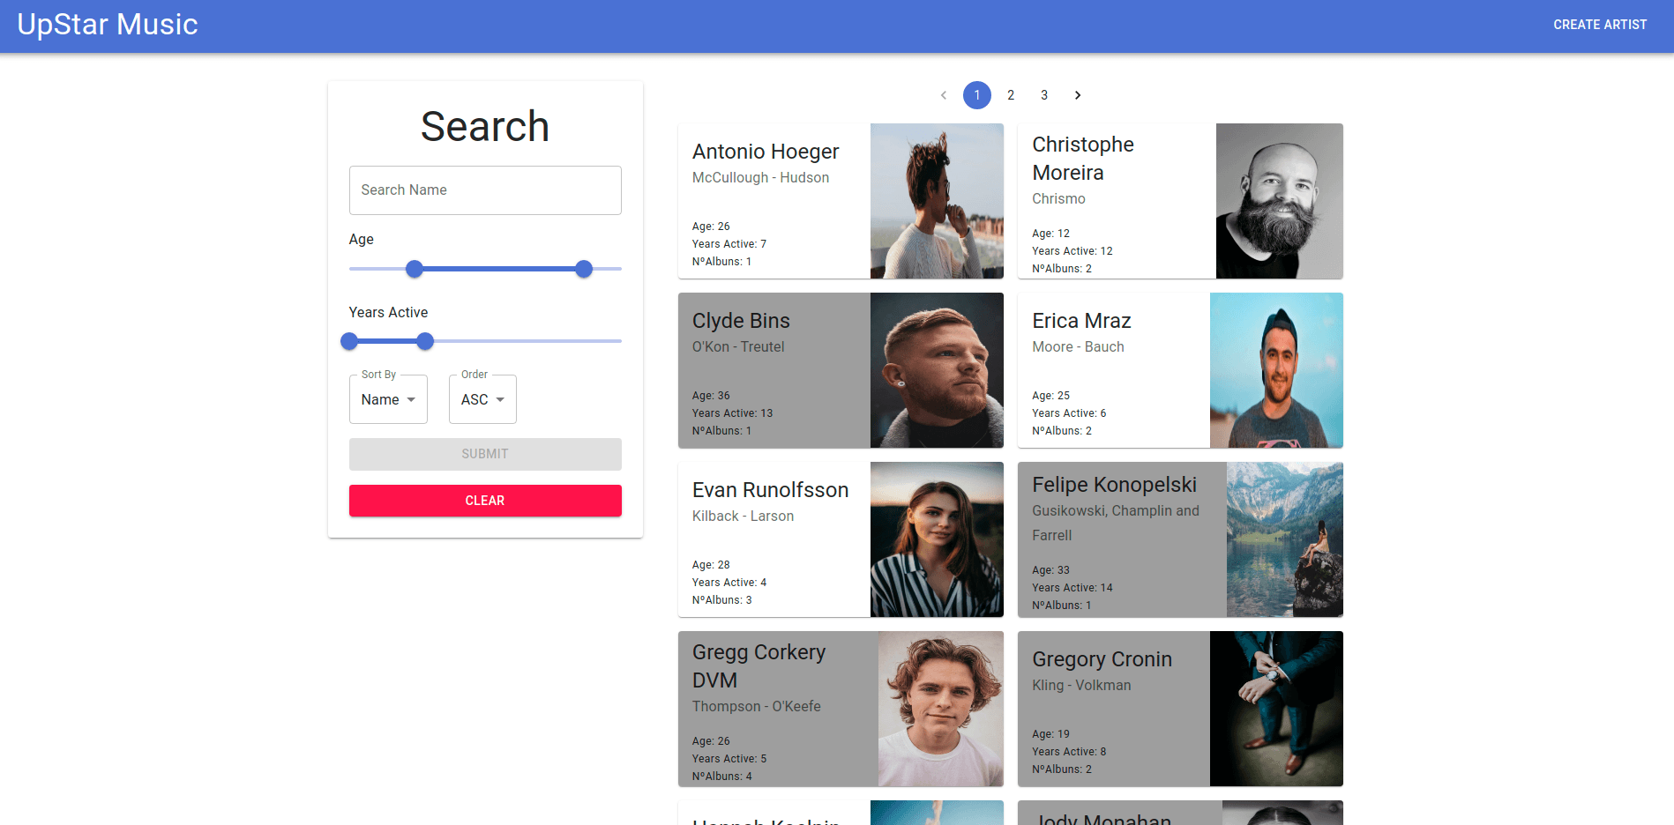Click the Kling - Volkman label
The width and height of the screenshot is (1674, 825).
pyautogui.click(x=1081, y=686)
